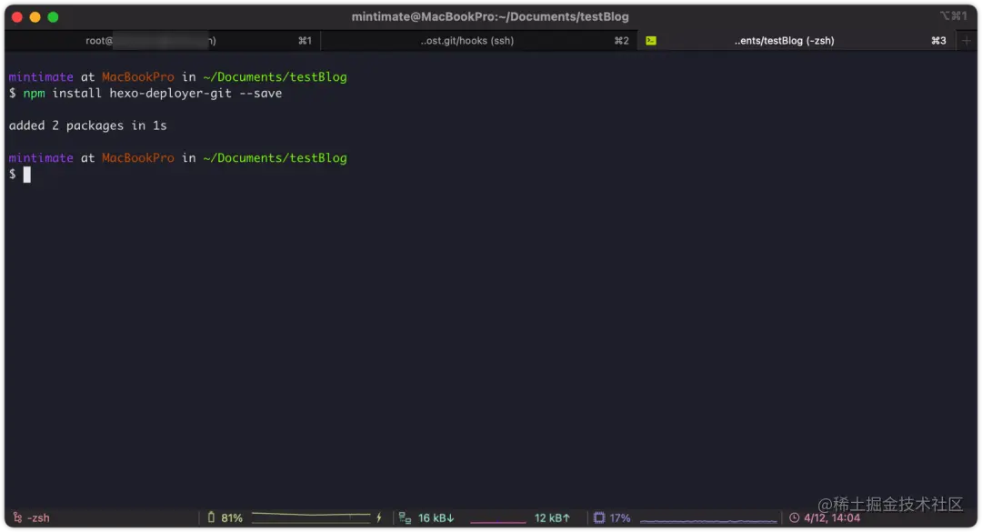Viewport: 982px width, 532px height.
Task: Click the ⌘1 shortcut label on first tab
Action: coord(305,41)
